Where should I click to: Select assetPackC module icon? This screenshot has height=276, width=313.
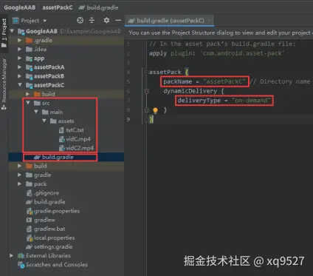(x=30, y=85)
